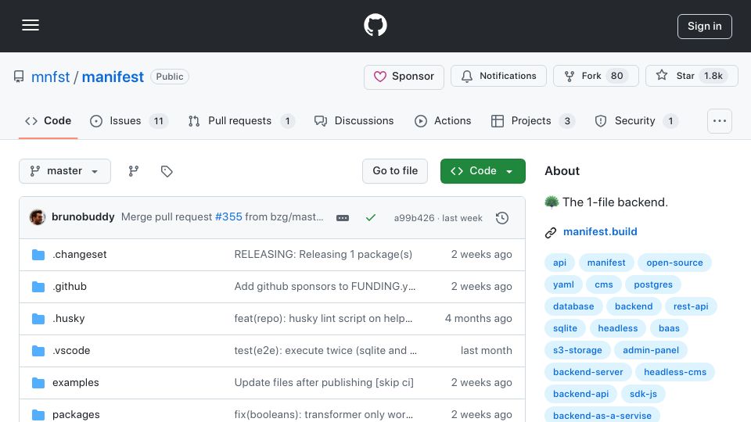Image resolution: width=751 pixels, height=422 pixels.
Task: Open the Actions tab
Action: [x=443, y=121]
